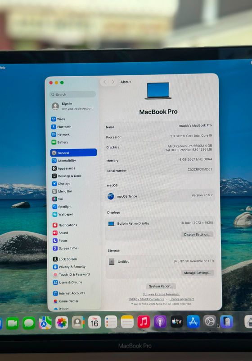Open iPhone Mirroring from the Dock
Viewport: 252px width, 361px height.
click(x=226, y=321)
